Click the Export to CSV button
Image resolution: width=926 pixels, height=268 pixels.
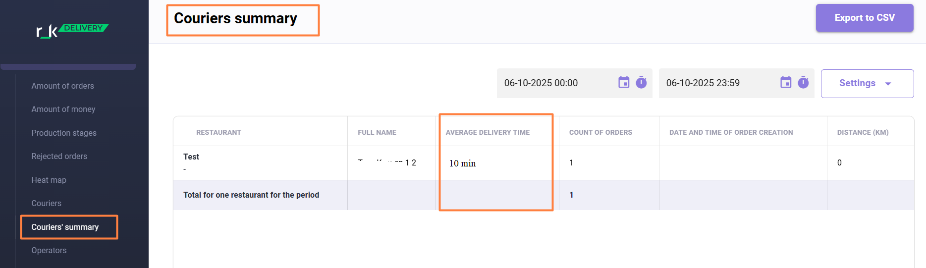(864, 18)
